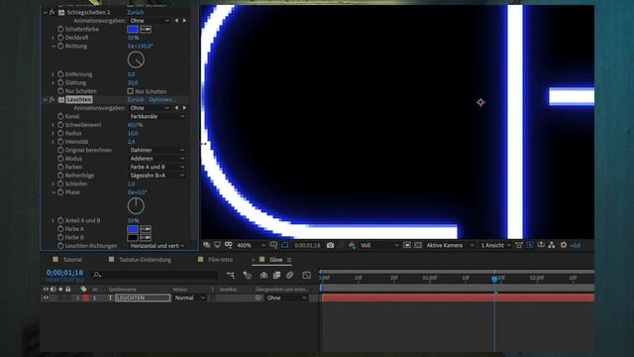Open the Original berechnen dropdown

[x=157, y=150]
